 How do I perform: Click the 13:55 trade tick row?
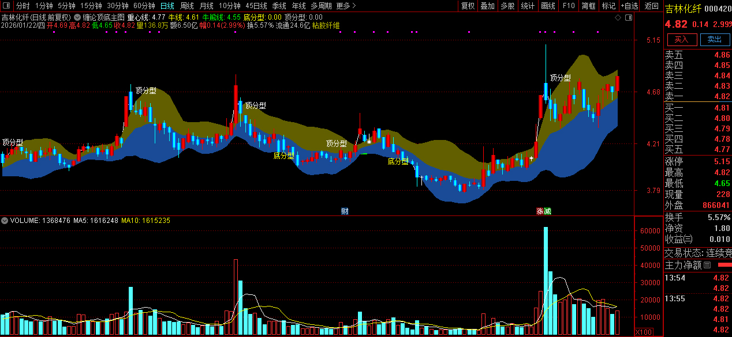click(698, 298)
